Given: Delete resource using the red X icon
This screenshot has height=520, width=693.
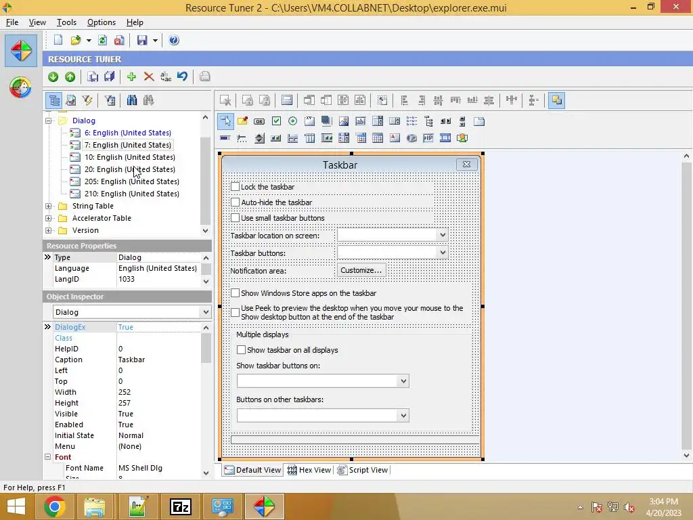Looking at the screenshot, I should (149, 77).
